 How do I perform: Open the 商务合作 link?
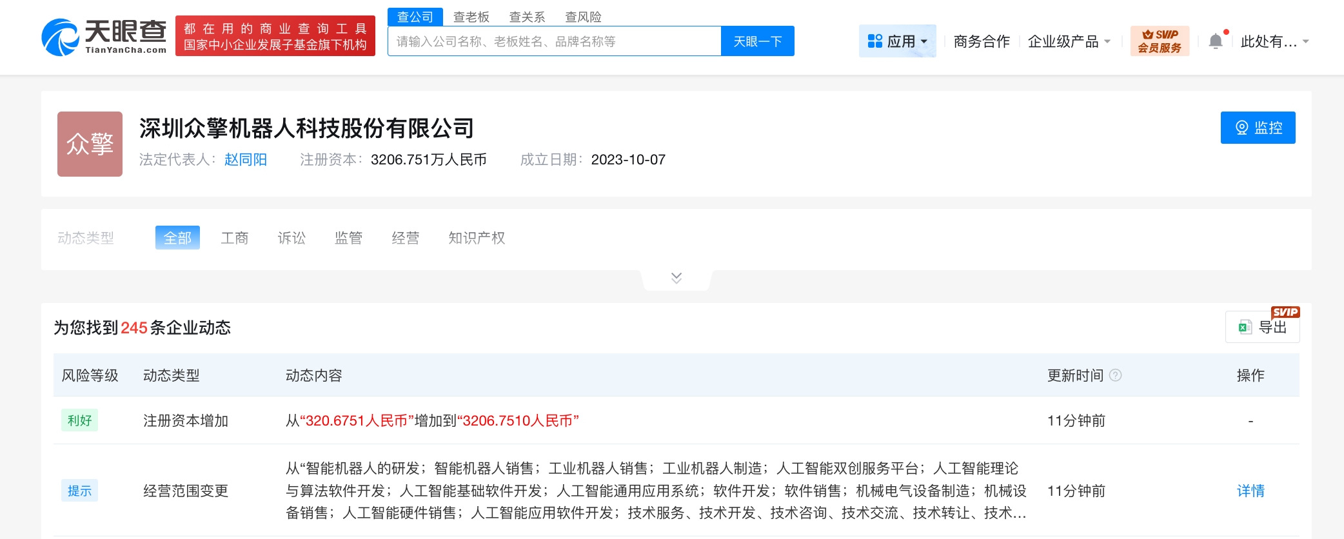(x=982, y=42)
